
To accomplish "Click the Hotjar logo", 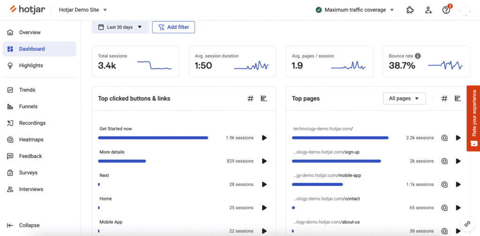I will tap(29, 9).
